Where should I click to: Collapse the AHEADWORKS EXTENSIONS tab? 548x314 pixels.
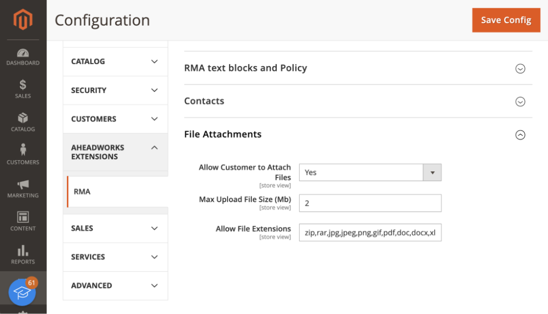tap(115, 152)
